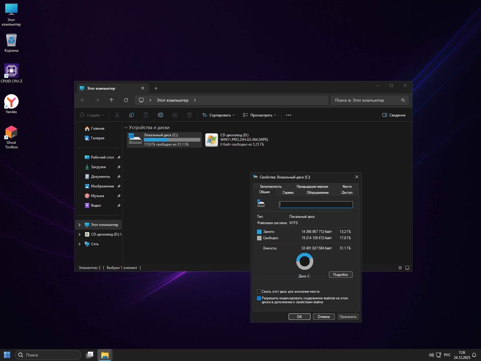The height and width of the screenshot is (361, 481).
Task: Toggle the Сведения details pane
Action: 394,115
